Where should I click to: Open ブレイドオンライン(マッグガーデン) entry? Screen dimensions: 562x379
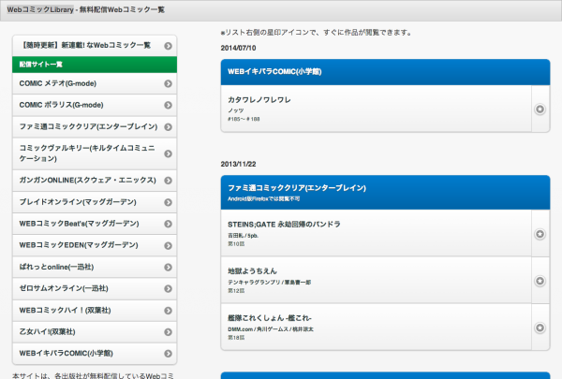tap(95, 202)
